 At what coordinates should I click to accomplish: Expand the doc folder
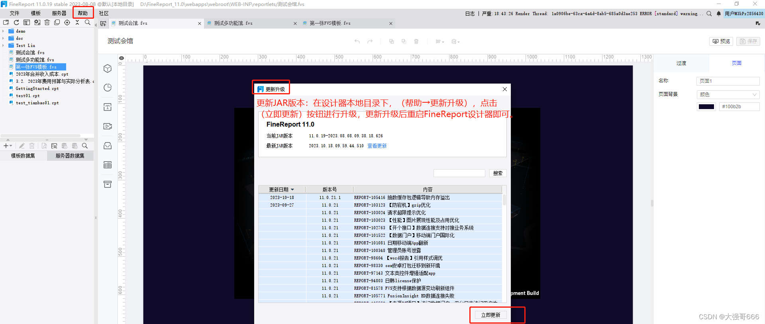(3, 38)
